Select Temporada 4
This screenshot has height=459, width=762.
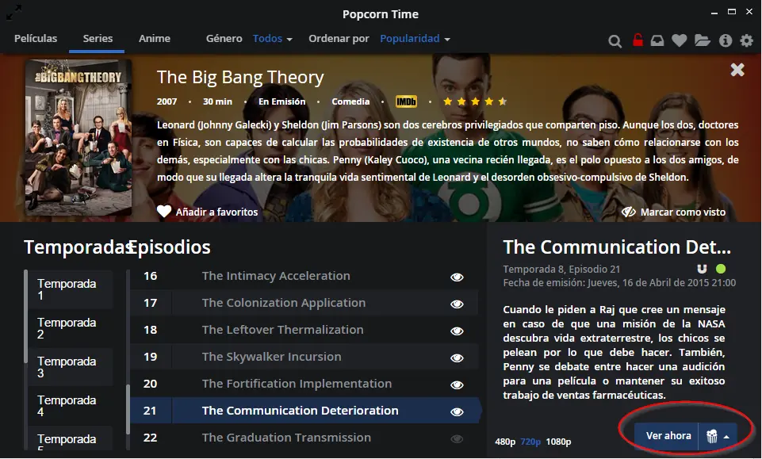click(x=71, y=406)
